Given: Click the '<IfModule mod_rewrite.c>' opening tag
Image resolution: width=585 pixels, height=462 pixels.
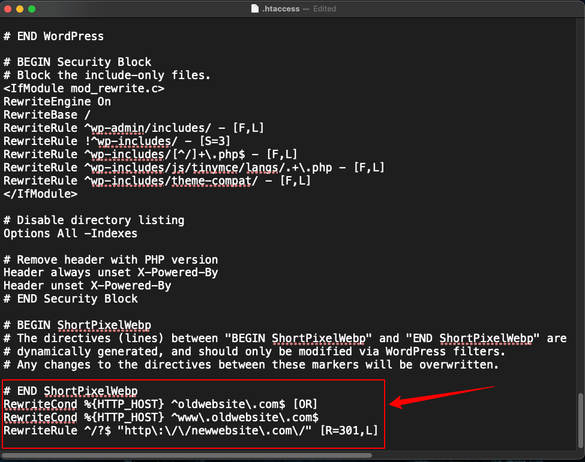Looking at the screenshot, I should coord(84,88).
